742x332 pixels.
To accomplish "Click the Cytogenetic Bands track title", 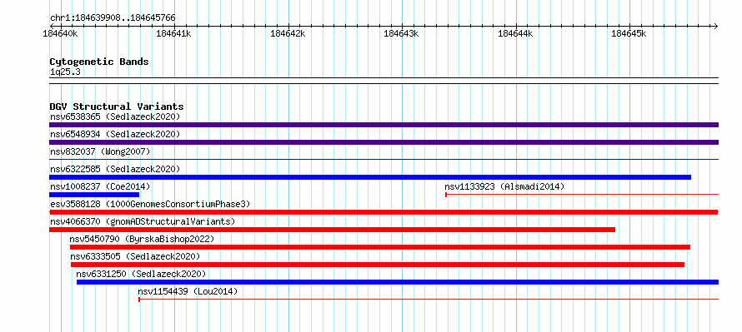I will point(99,62).
